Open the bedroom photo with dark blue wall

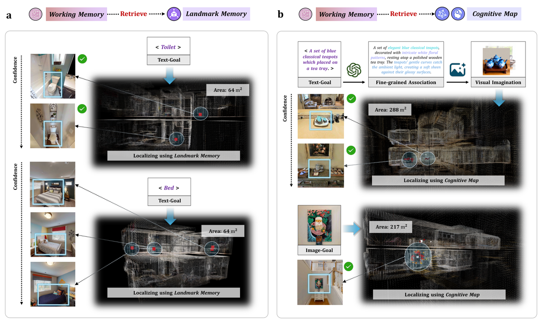pyautogui.click(x=53, y=184)
